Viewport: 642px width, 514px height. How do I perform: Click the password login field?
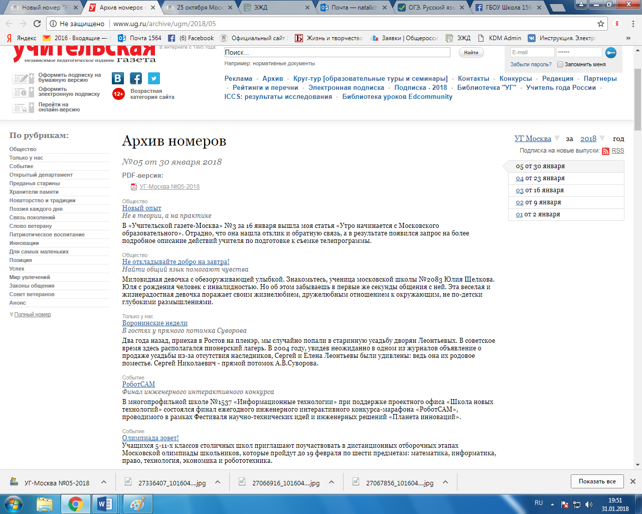click(x=579, y=52)
